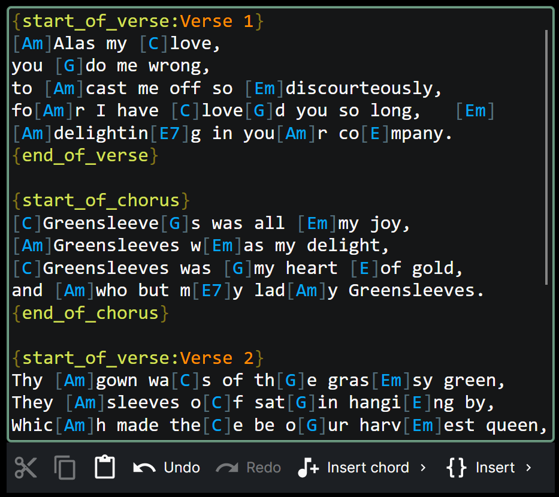Place cursor in the word 'discourteously,'

(x=364, y=89)
